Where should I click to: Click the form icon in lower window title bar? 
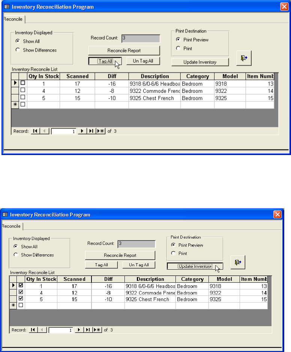coord(5,215)
